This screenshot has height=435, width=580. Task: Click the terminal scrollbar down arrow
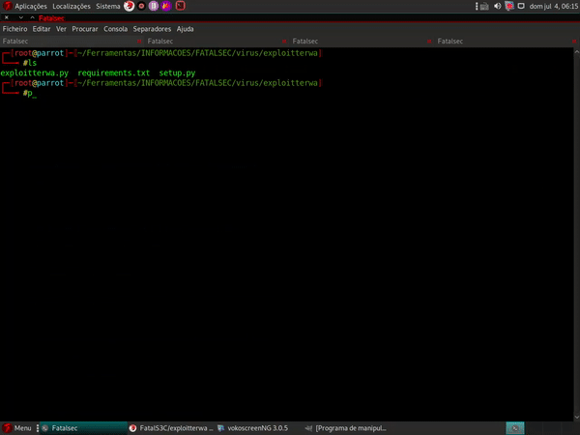pos(577,417)
